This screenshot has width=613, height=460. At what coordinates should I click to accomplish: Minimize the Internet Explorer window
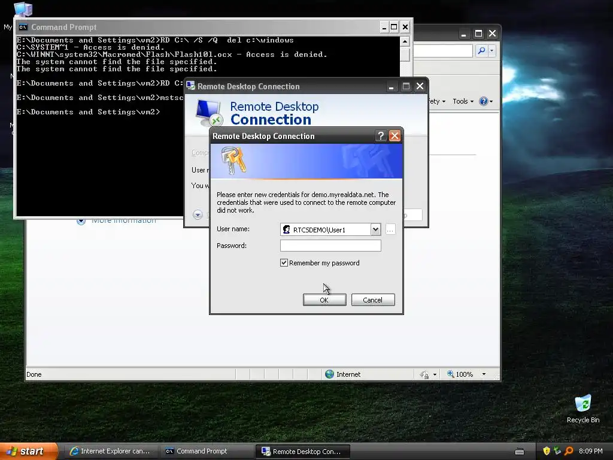(x=464, y=34)
